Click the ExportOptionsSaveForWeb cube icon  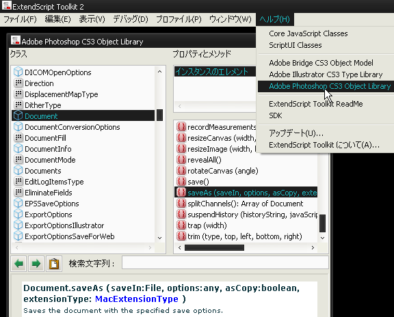point(18,236)
